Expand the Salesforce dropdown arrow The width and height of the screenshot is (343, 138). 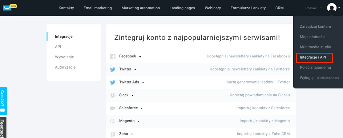[x=142, y=108]
